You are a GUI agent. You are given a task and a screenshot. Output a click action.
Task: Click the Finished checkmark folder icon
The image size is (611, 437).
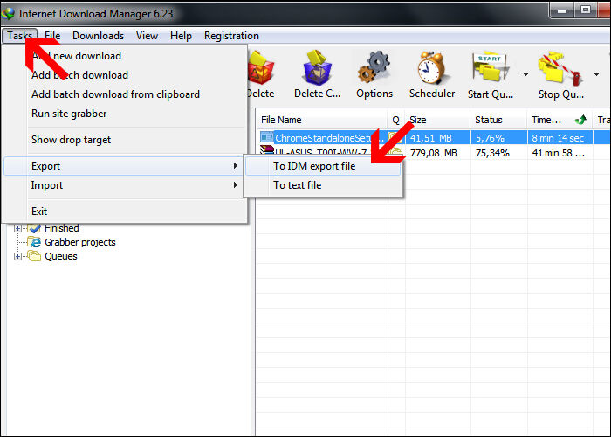pyautogui.click(x=34, y=228)
